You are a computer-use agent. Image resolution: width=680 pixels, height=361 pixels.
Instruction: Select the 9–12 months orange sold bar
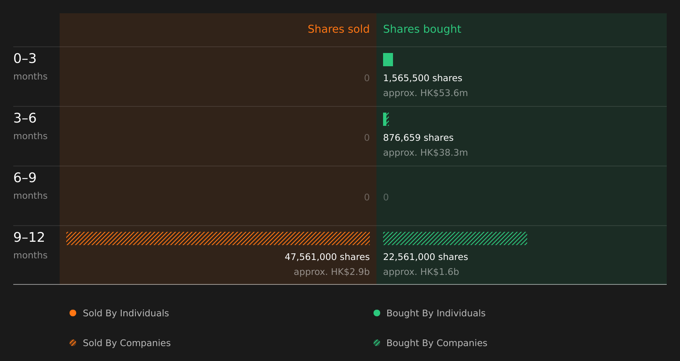coord(218,238)
